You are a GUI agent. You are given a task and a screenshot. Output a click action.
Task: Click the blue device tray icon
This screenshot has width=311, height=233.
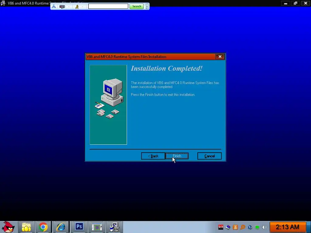pyautogui.click(x=228, y=227)
